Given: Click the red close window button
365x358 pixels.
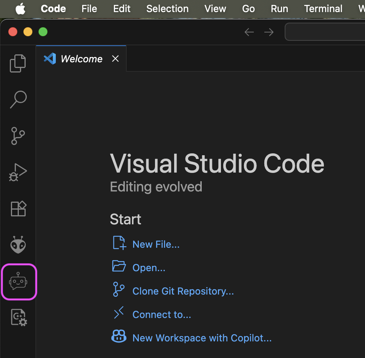Looking at the screenshot, I should pyautogui.click(x=13, y=32).
